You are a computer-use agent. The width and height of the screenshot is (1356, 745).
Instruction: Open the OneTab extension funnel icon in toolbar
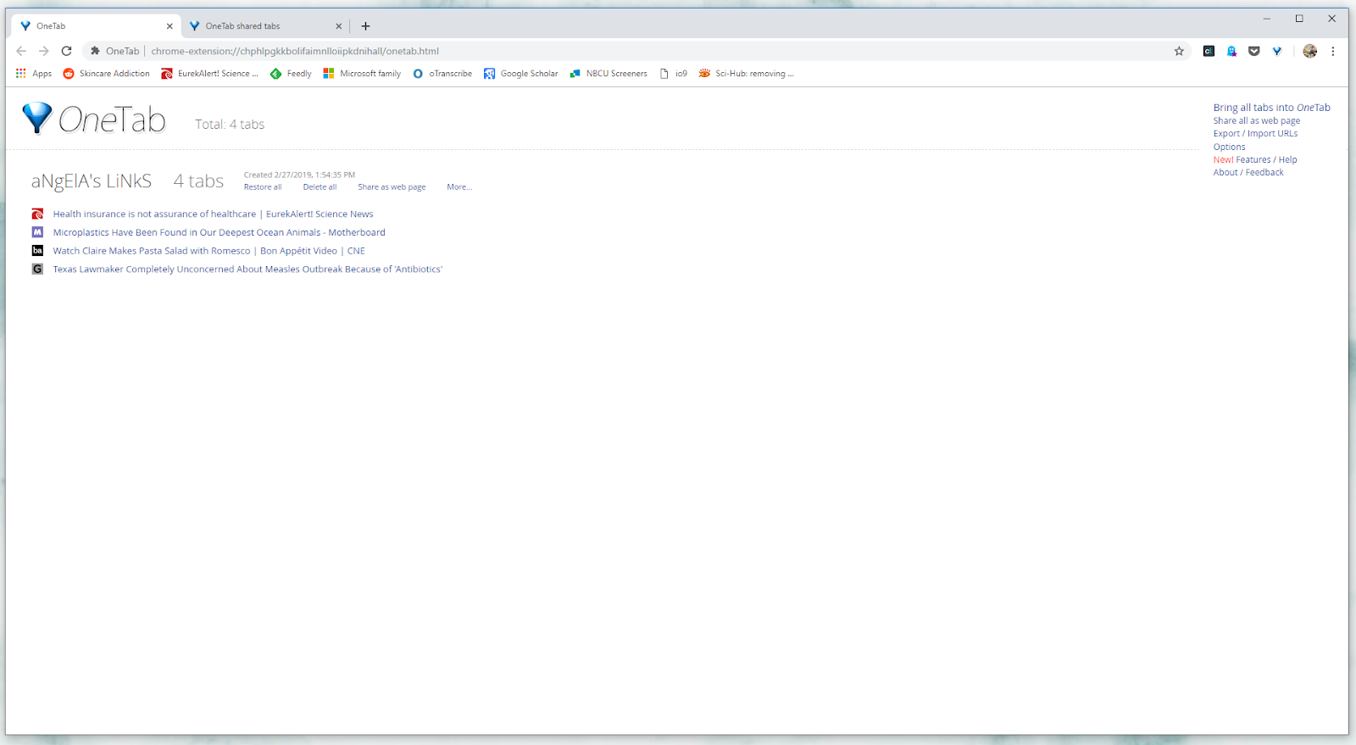coord(1276,51)
